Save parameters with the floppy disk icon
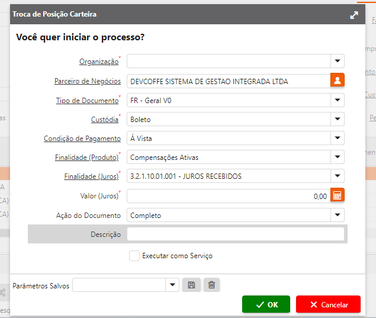 [x=191, y=285]
